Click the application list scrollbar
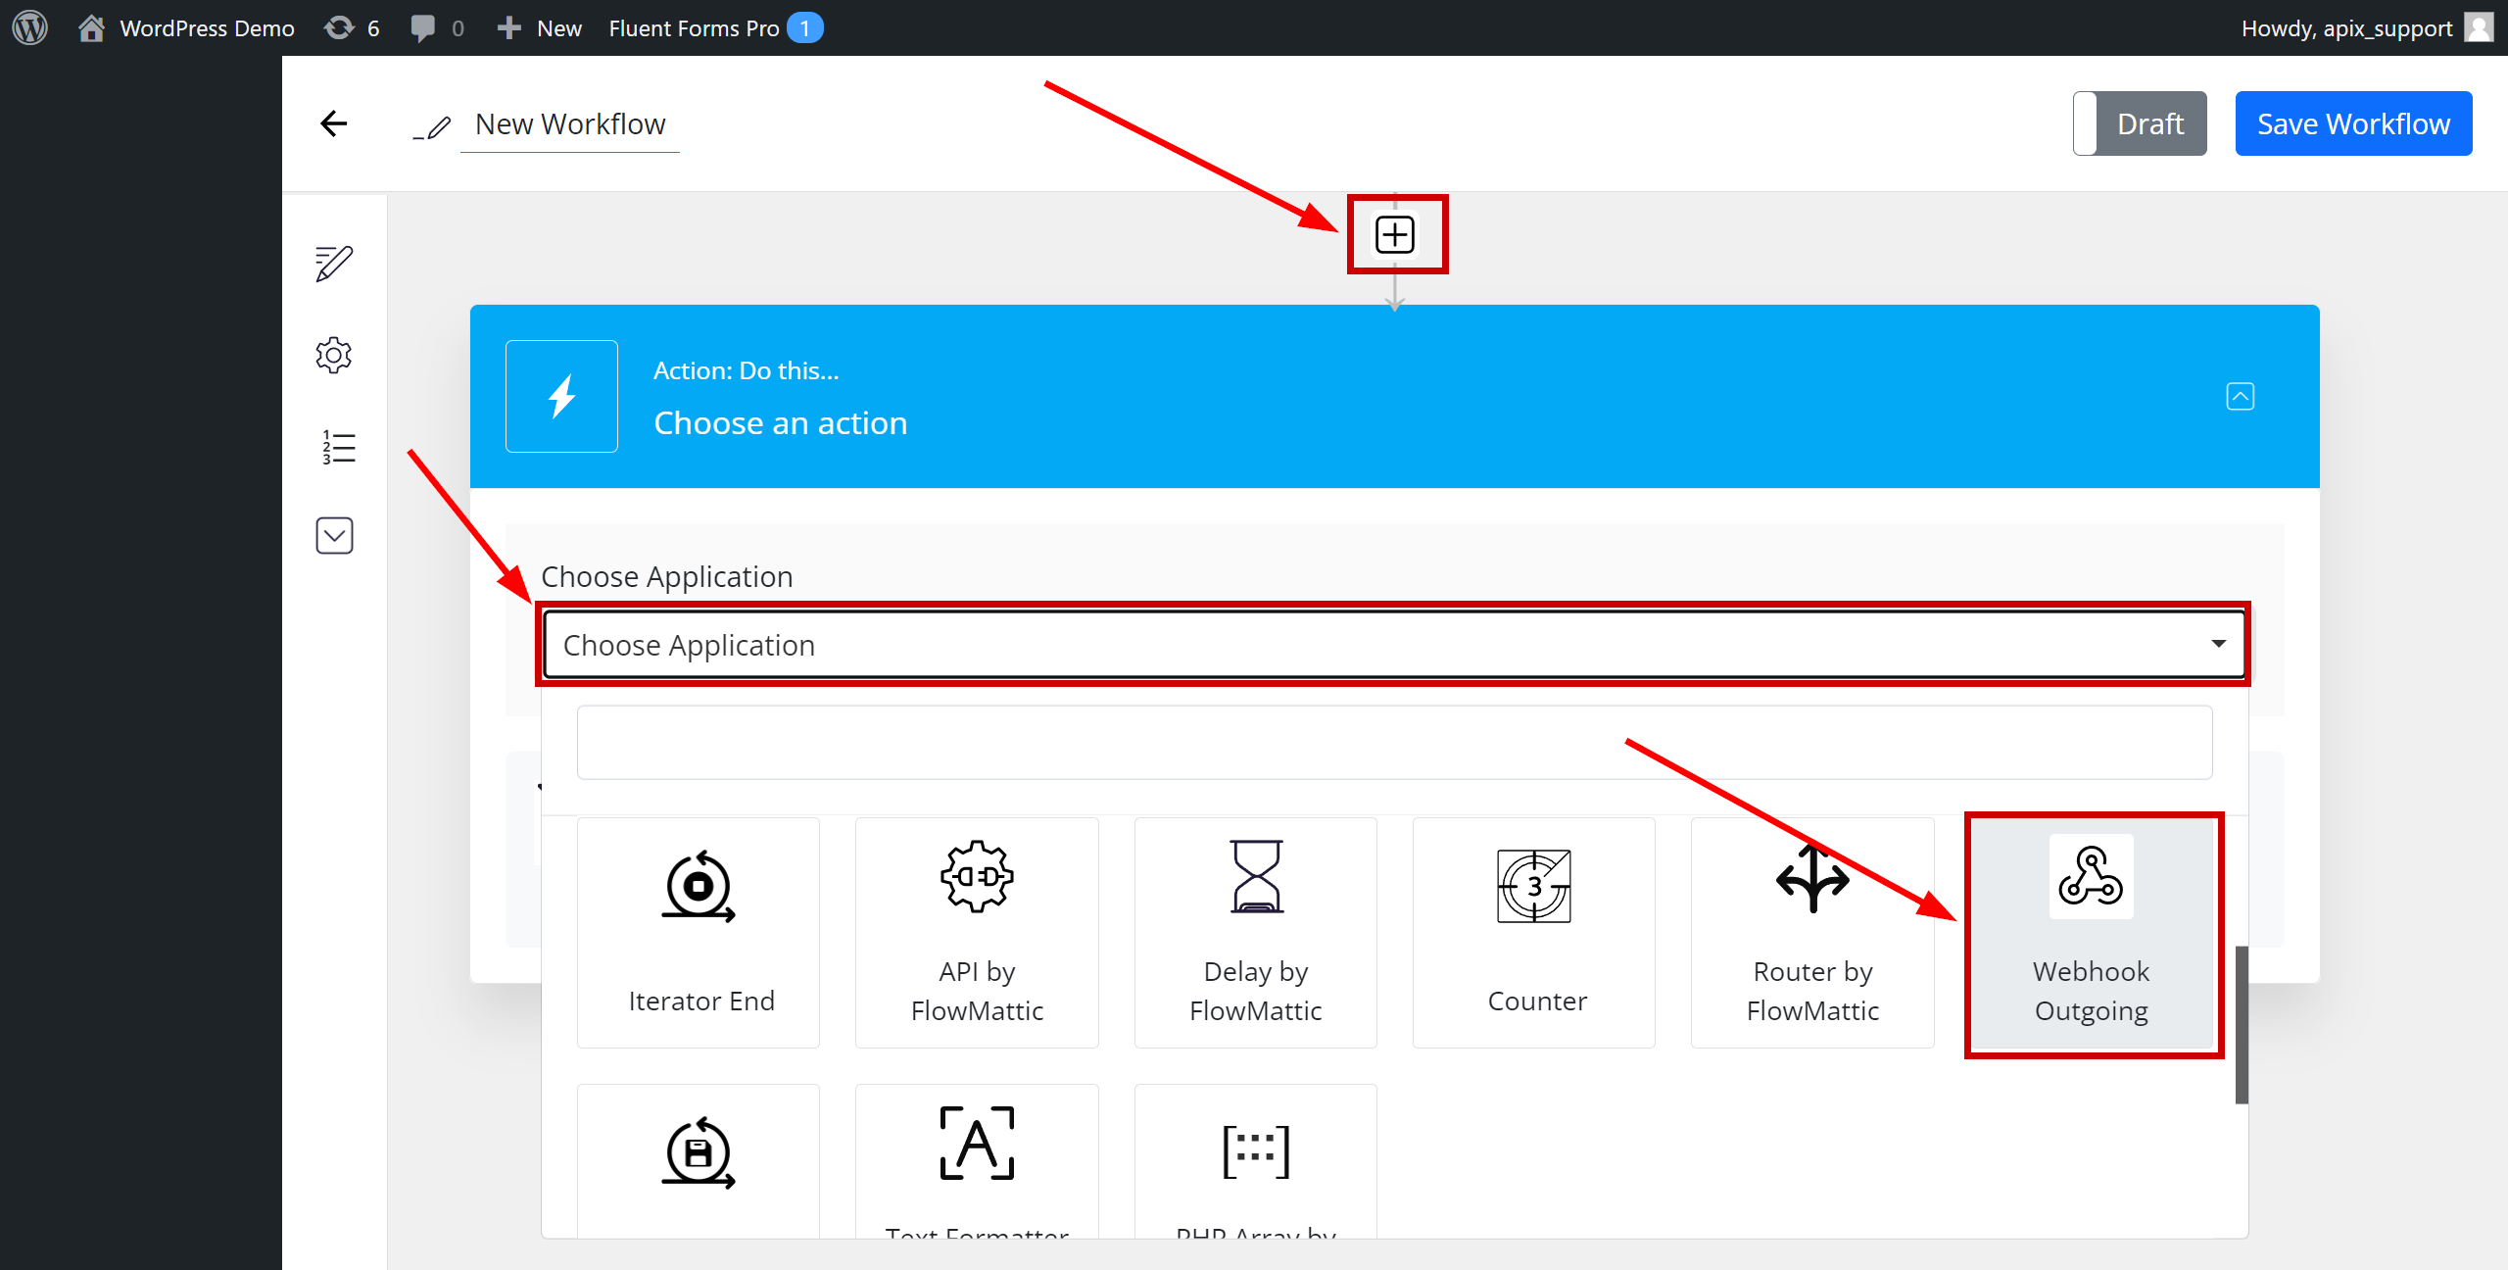The height and width of the screenshot is (1270, 2508). click(2242, 1025)
